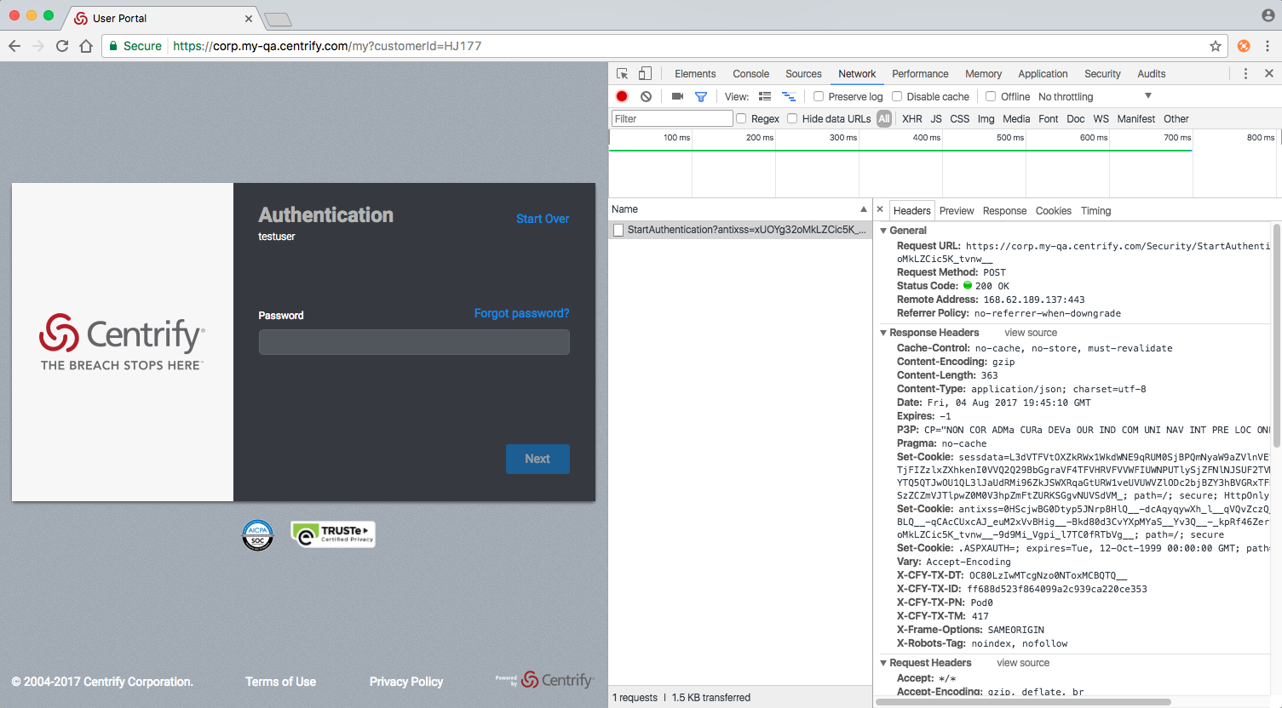Open the Console tab

coord(750,74)
